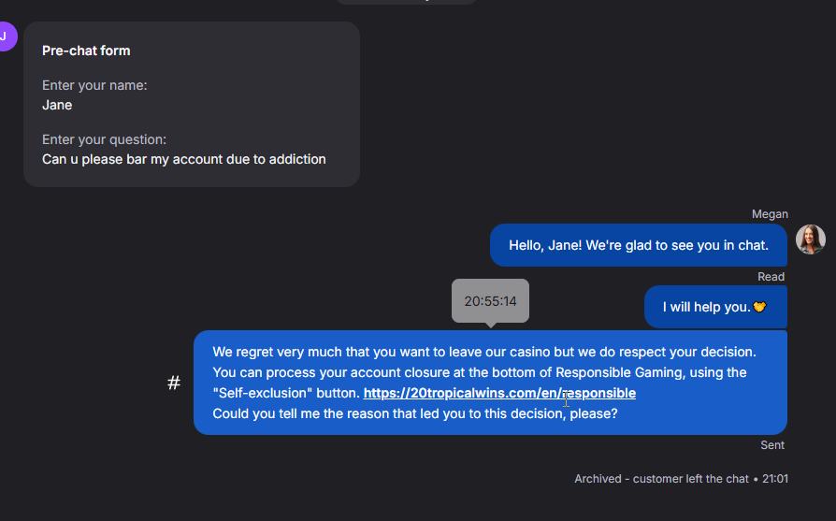Click Megan's agent profile photo
The width and height of the screenshot is (836, 521).
[811, 239]
